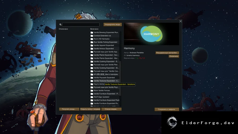The width and height of the screenshot is (238, 134).
Task: Select Русский язык для Vanilla Plan... row
Action: (105, 65)
